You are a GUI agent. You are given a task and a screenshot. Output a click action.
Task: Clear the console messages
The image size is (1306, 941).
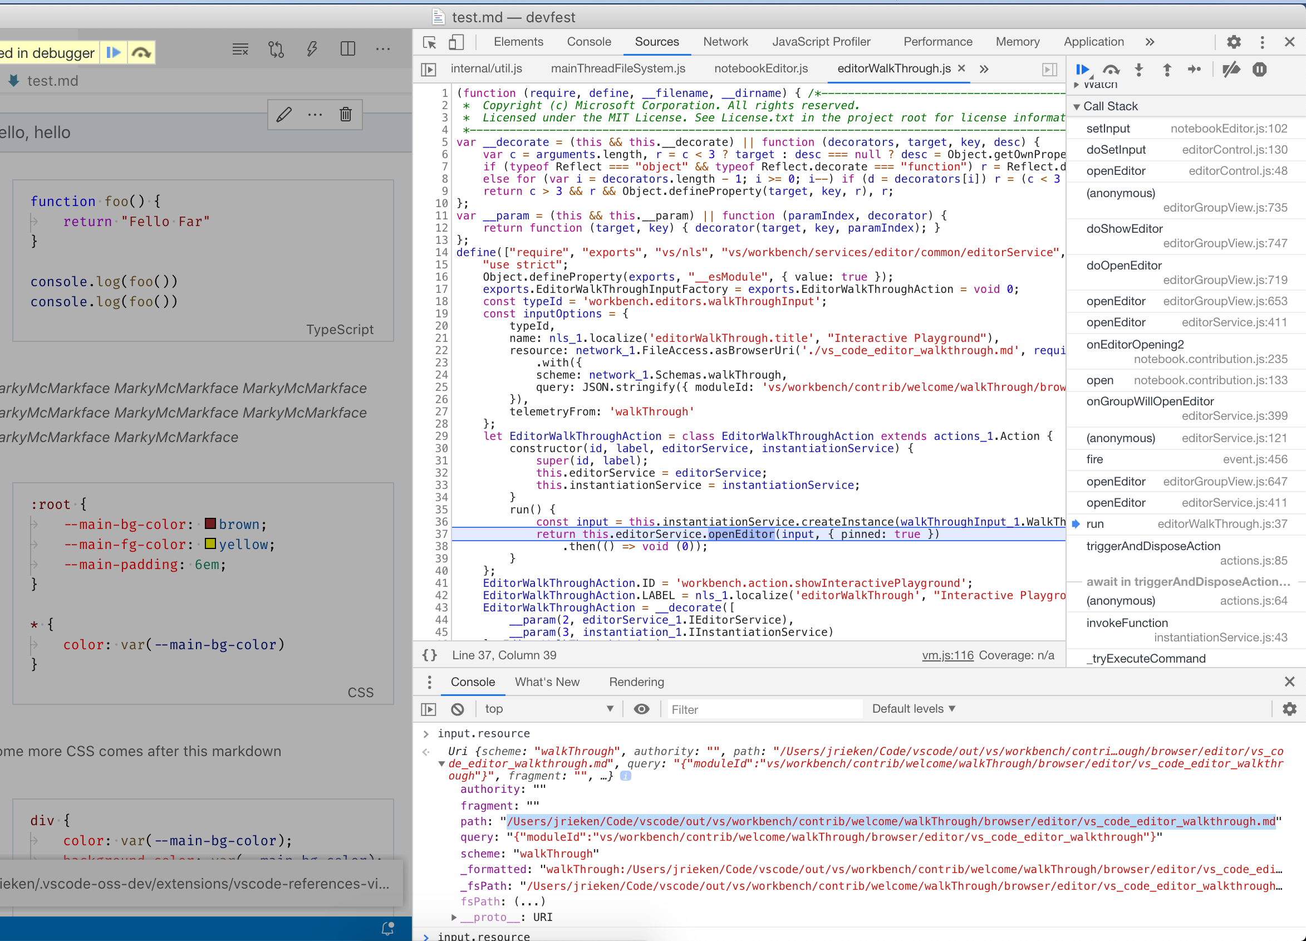point(458,709)
